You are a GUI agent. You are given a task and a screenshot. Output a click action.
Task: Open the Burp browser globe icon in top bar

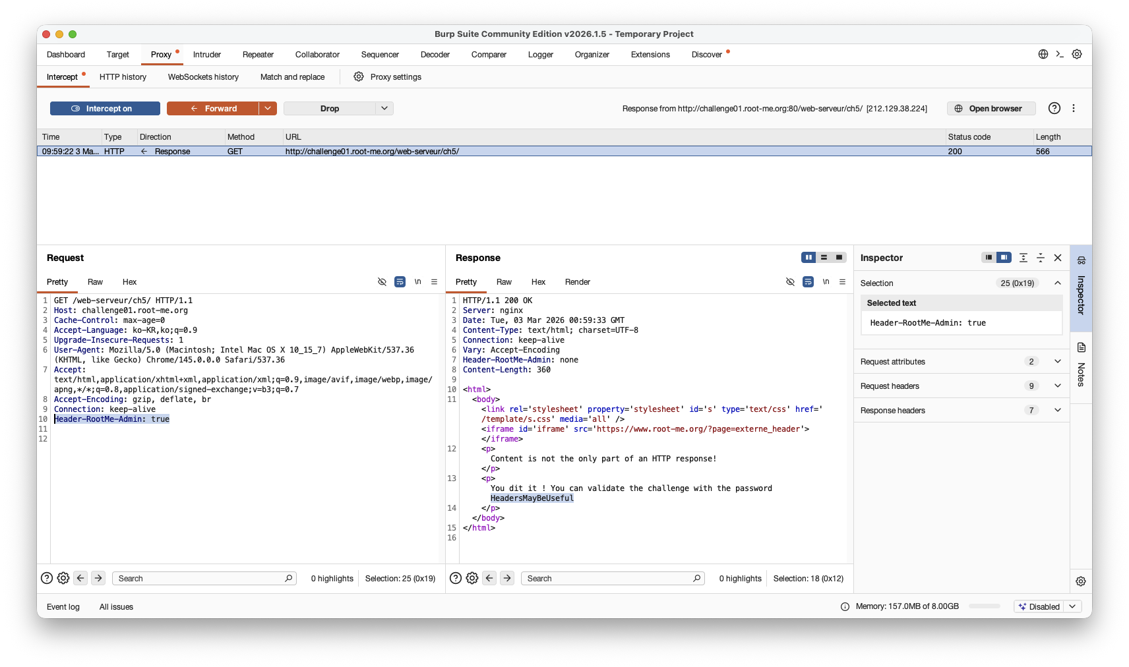pyautogui.click(x=1043, y=54)
